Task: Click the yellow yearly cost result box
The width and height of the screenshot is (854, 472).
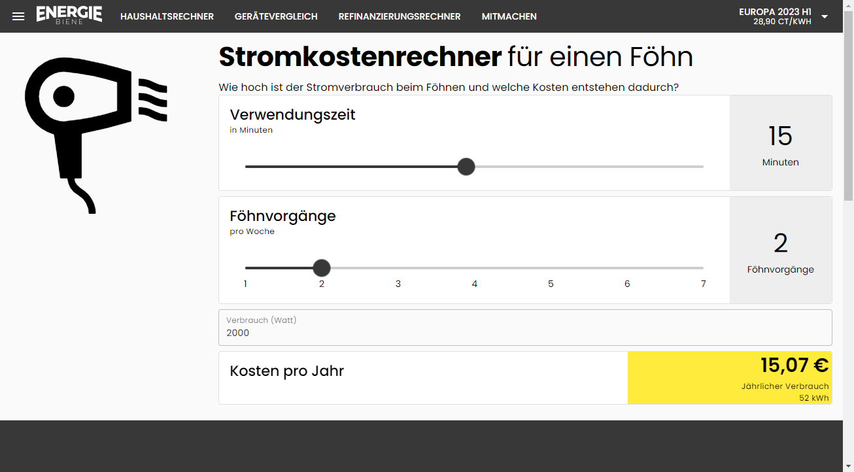Action: click(x=729, y=378)
